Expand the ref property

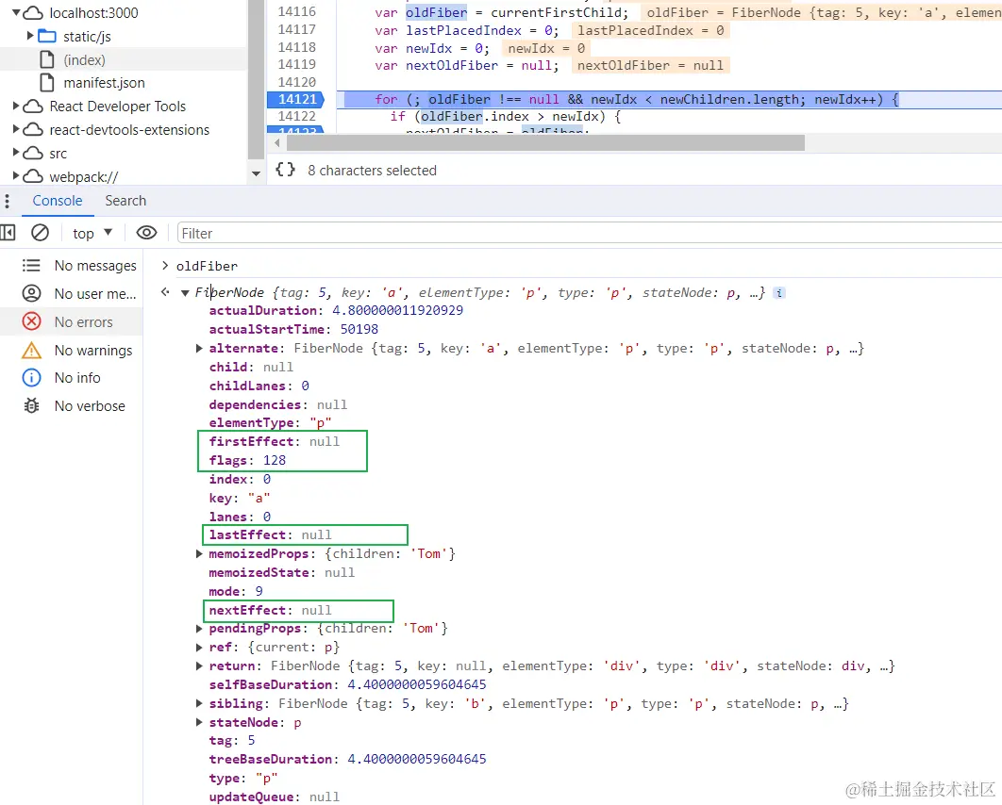point(199,647)
